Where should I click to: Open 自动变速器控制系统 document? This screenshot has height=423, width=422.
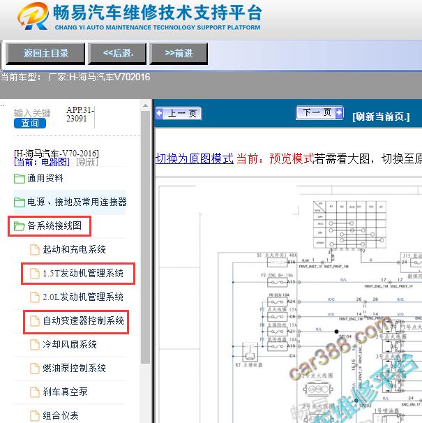click(x=83, y=321)
